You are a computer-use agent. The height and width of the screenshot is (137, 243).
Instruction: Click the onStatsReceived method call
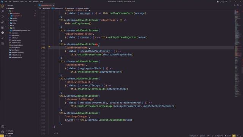pyautogui.click(x=88, y=72)
